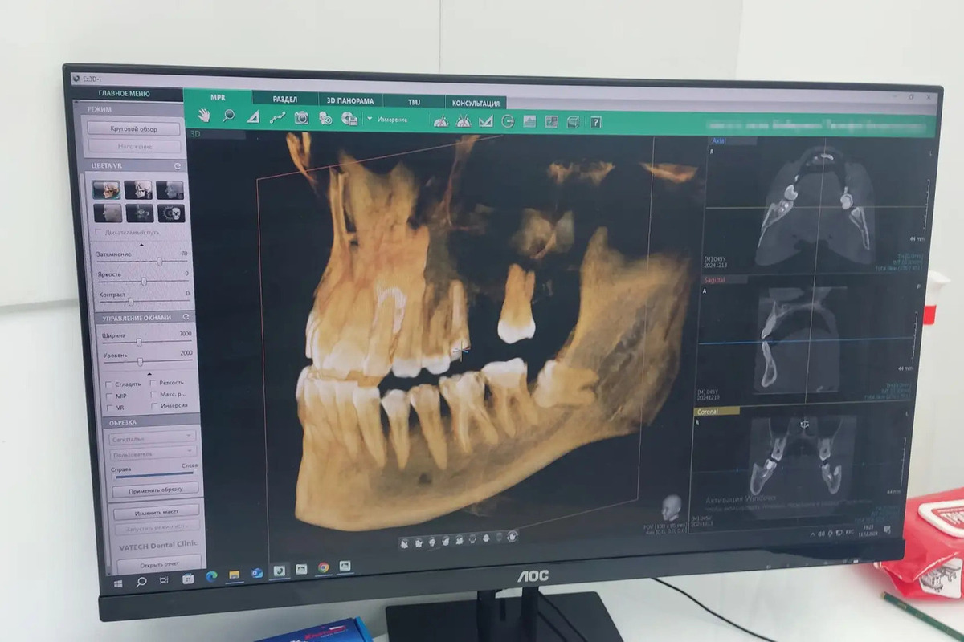Screen dimensions: 964x642
Task: Click the clock-style reset icon in toolbar
Action: click(x=508, y=121)
